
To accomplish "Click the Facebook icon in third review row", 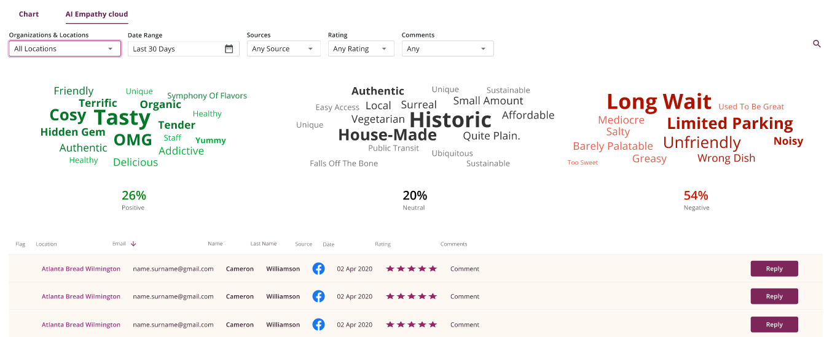I will 318,325.
